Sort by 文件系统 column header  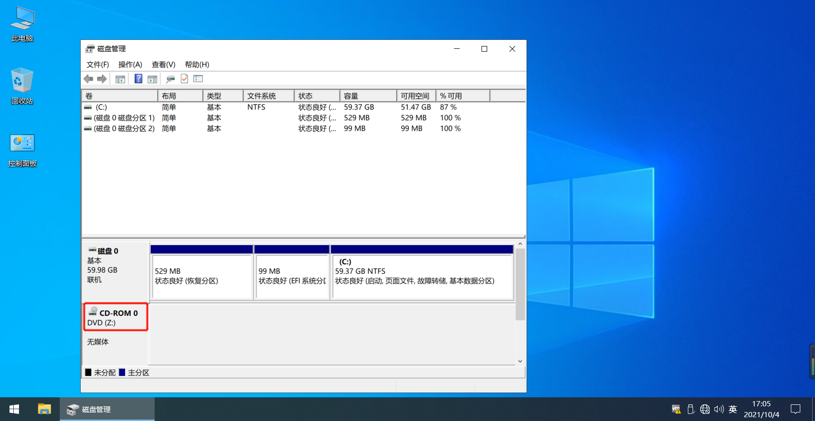269,96
